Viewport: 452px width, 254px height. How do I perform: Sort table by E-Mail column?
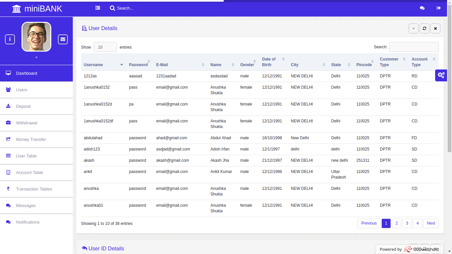click(181, 62)
